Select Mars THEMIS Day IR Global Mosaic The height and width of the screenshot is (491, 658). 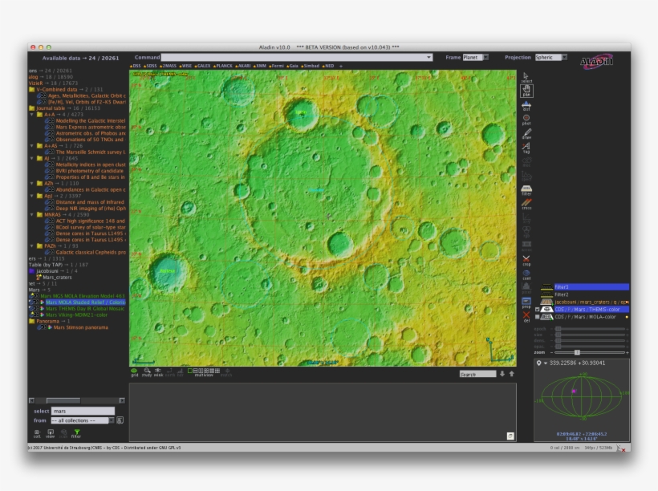[84, 308]
